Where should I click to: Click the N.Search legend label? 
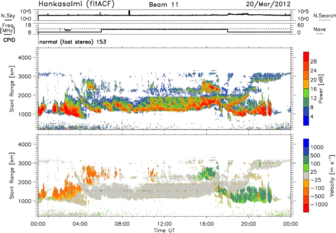[x=324, y=16]
